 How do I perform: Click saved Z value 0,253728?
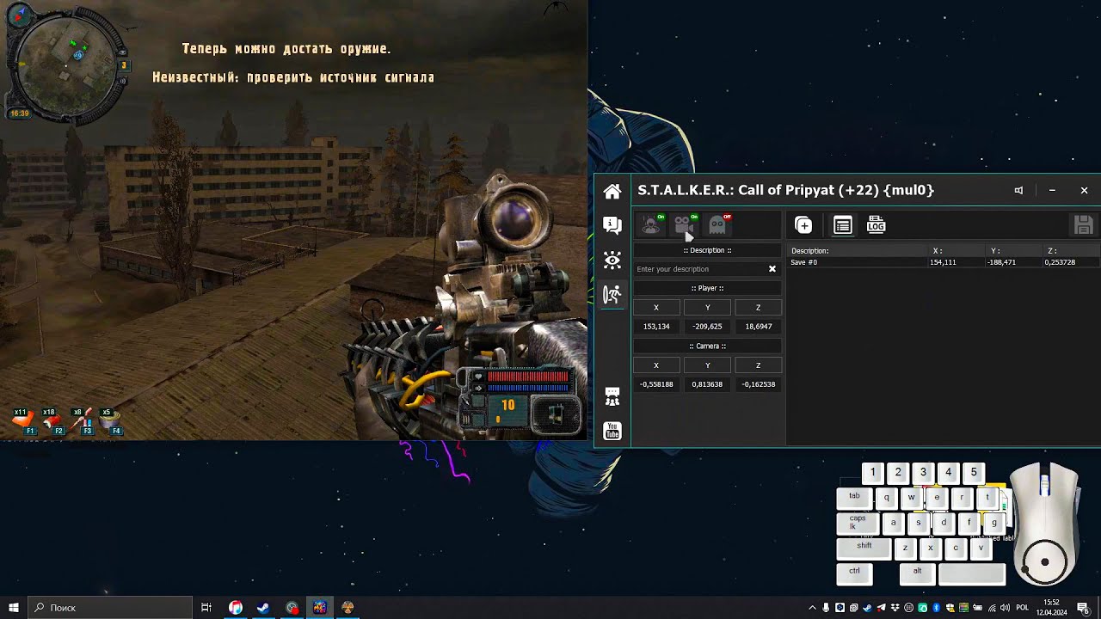1060,262
